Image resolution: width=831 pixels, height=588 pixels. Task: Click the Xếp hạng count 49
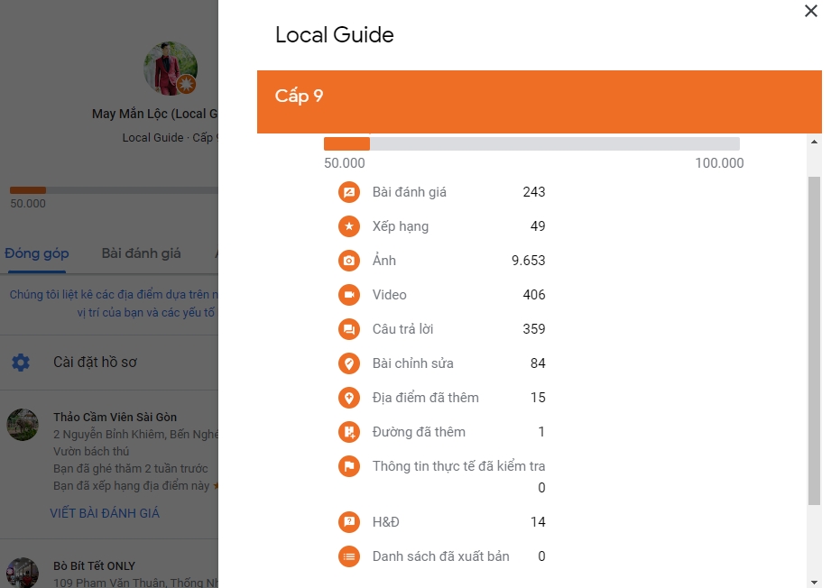pos(538,226)
